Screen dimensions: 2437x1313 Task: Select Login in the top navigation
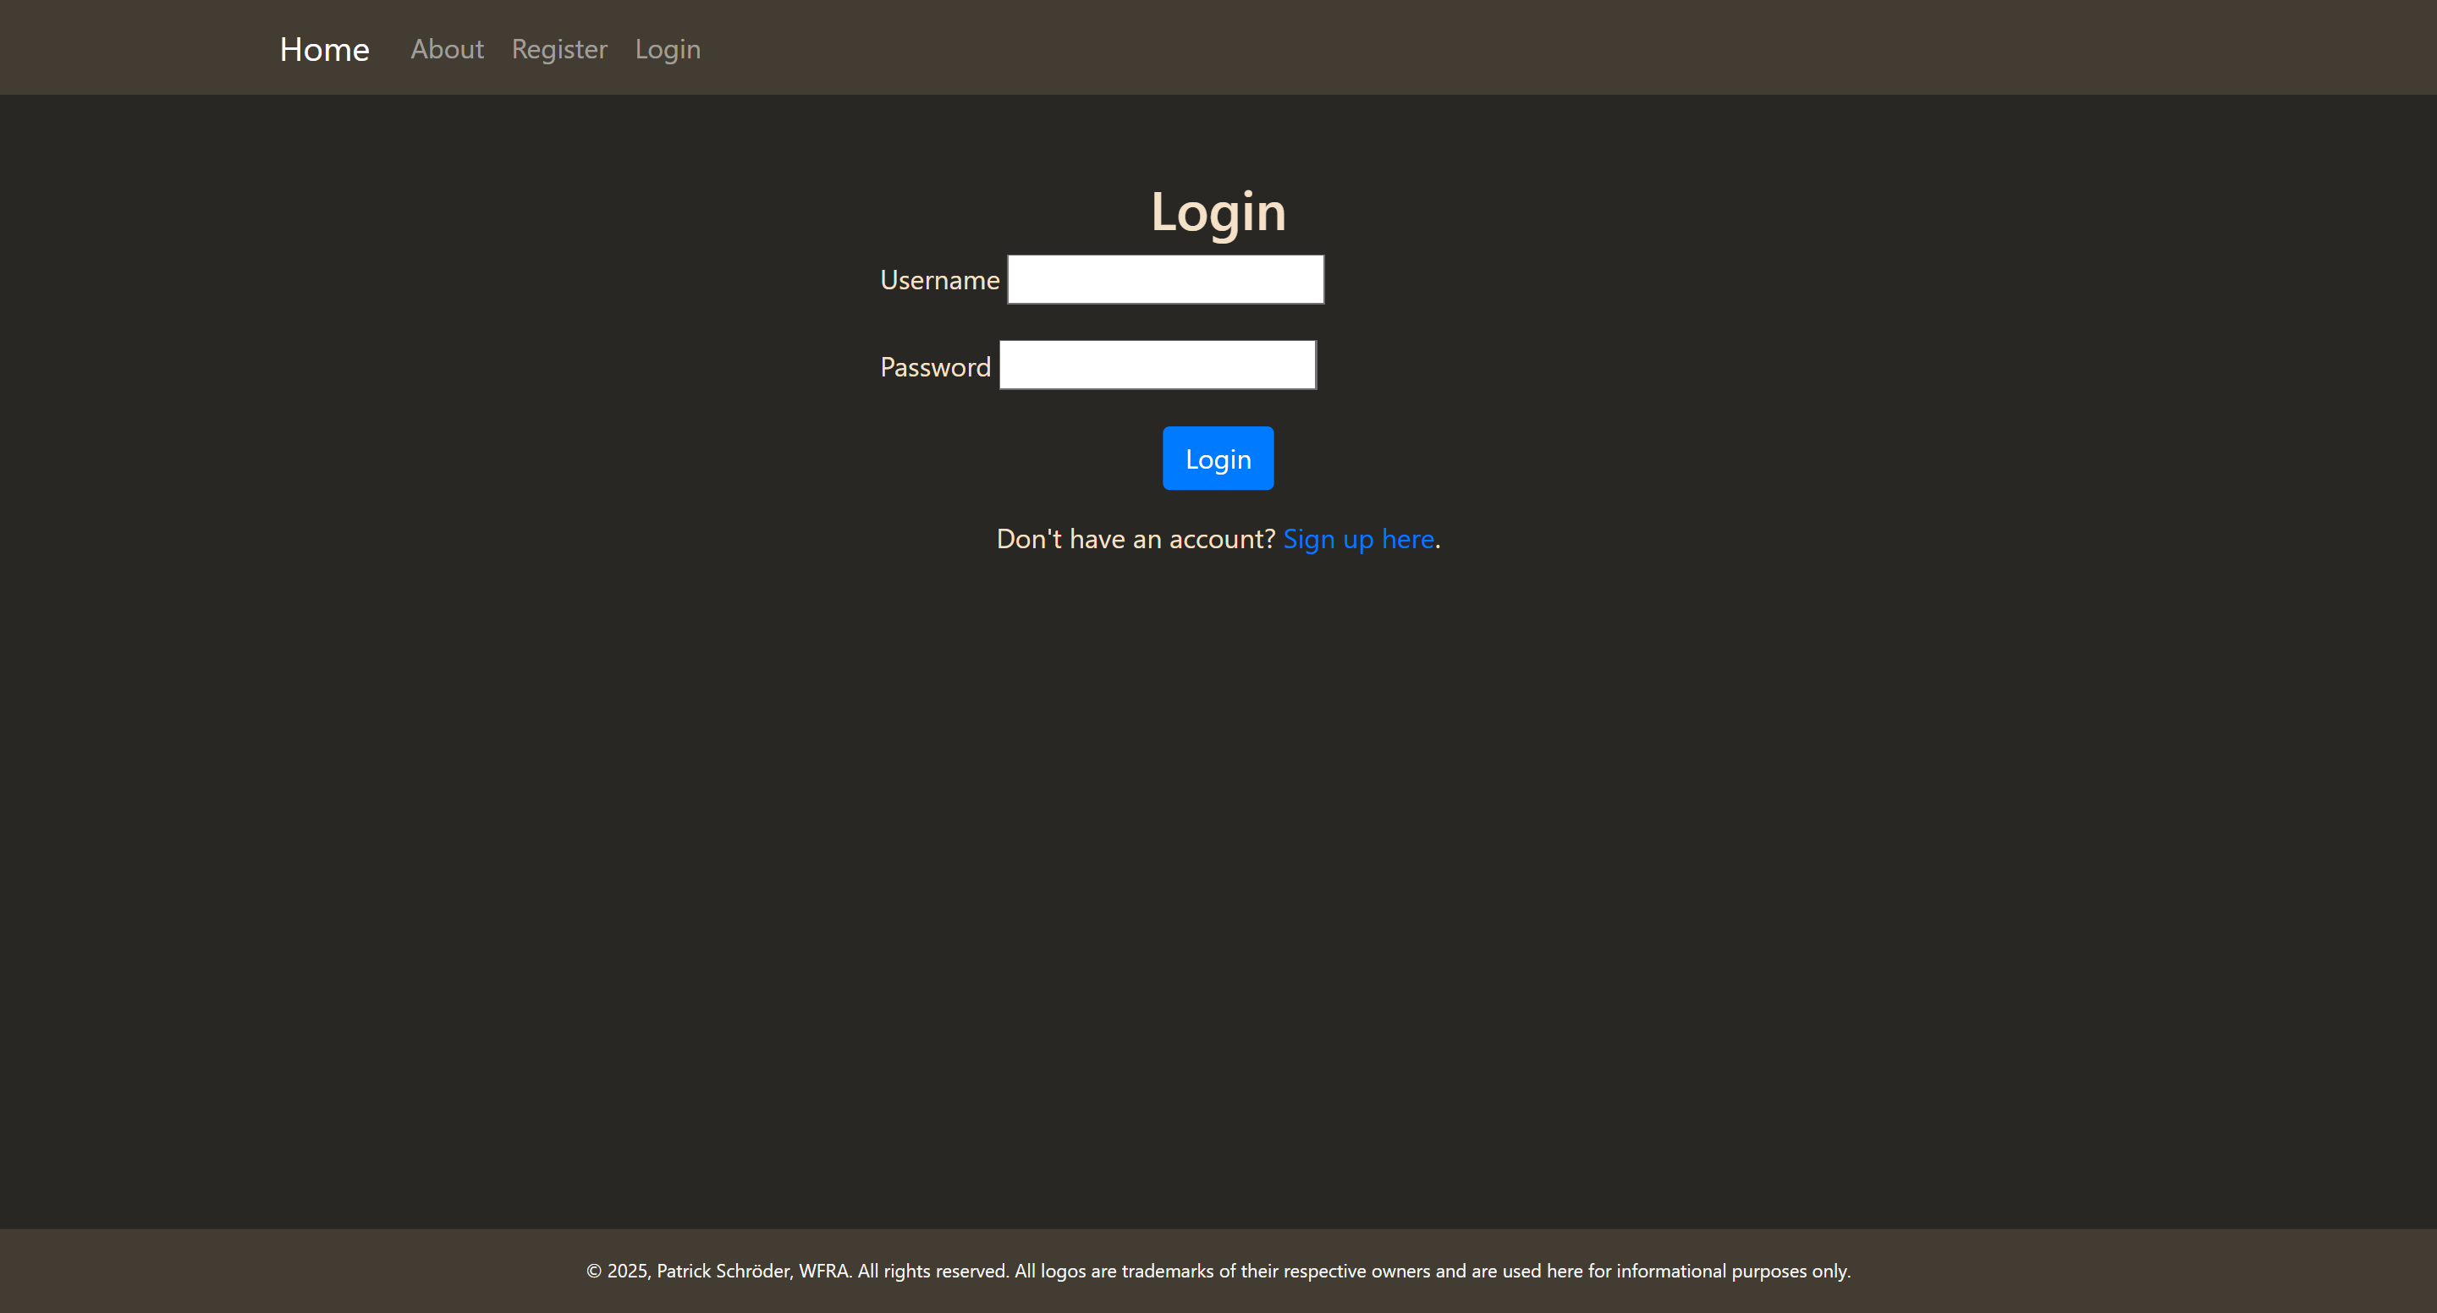(x=667, y=49)
